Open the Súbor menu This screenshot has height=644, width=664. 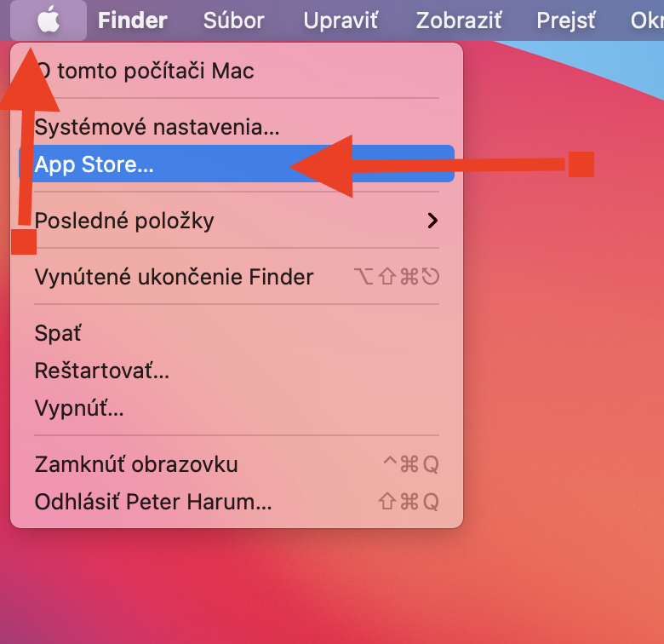(x=233, y=20)
